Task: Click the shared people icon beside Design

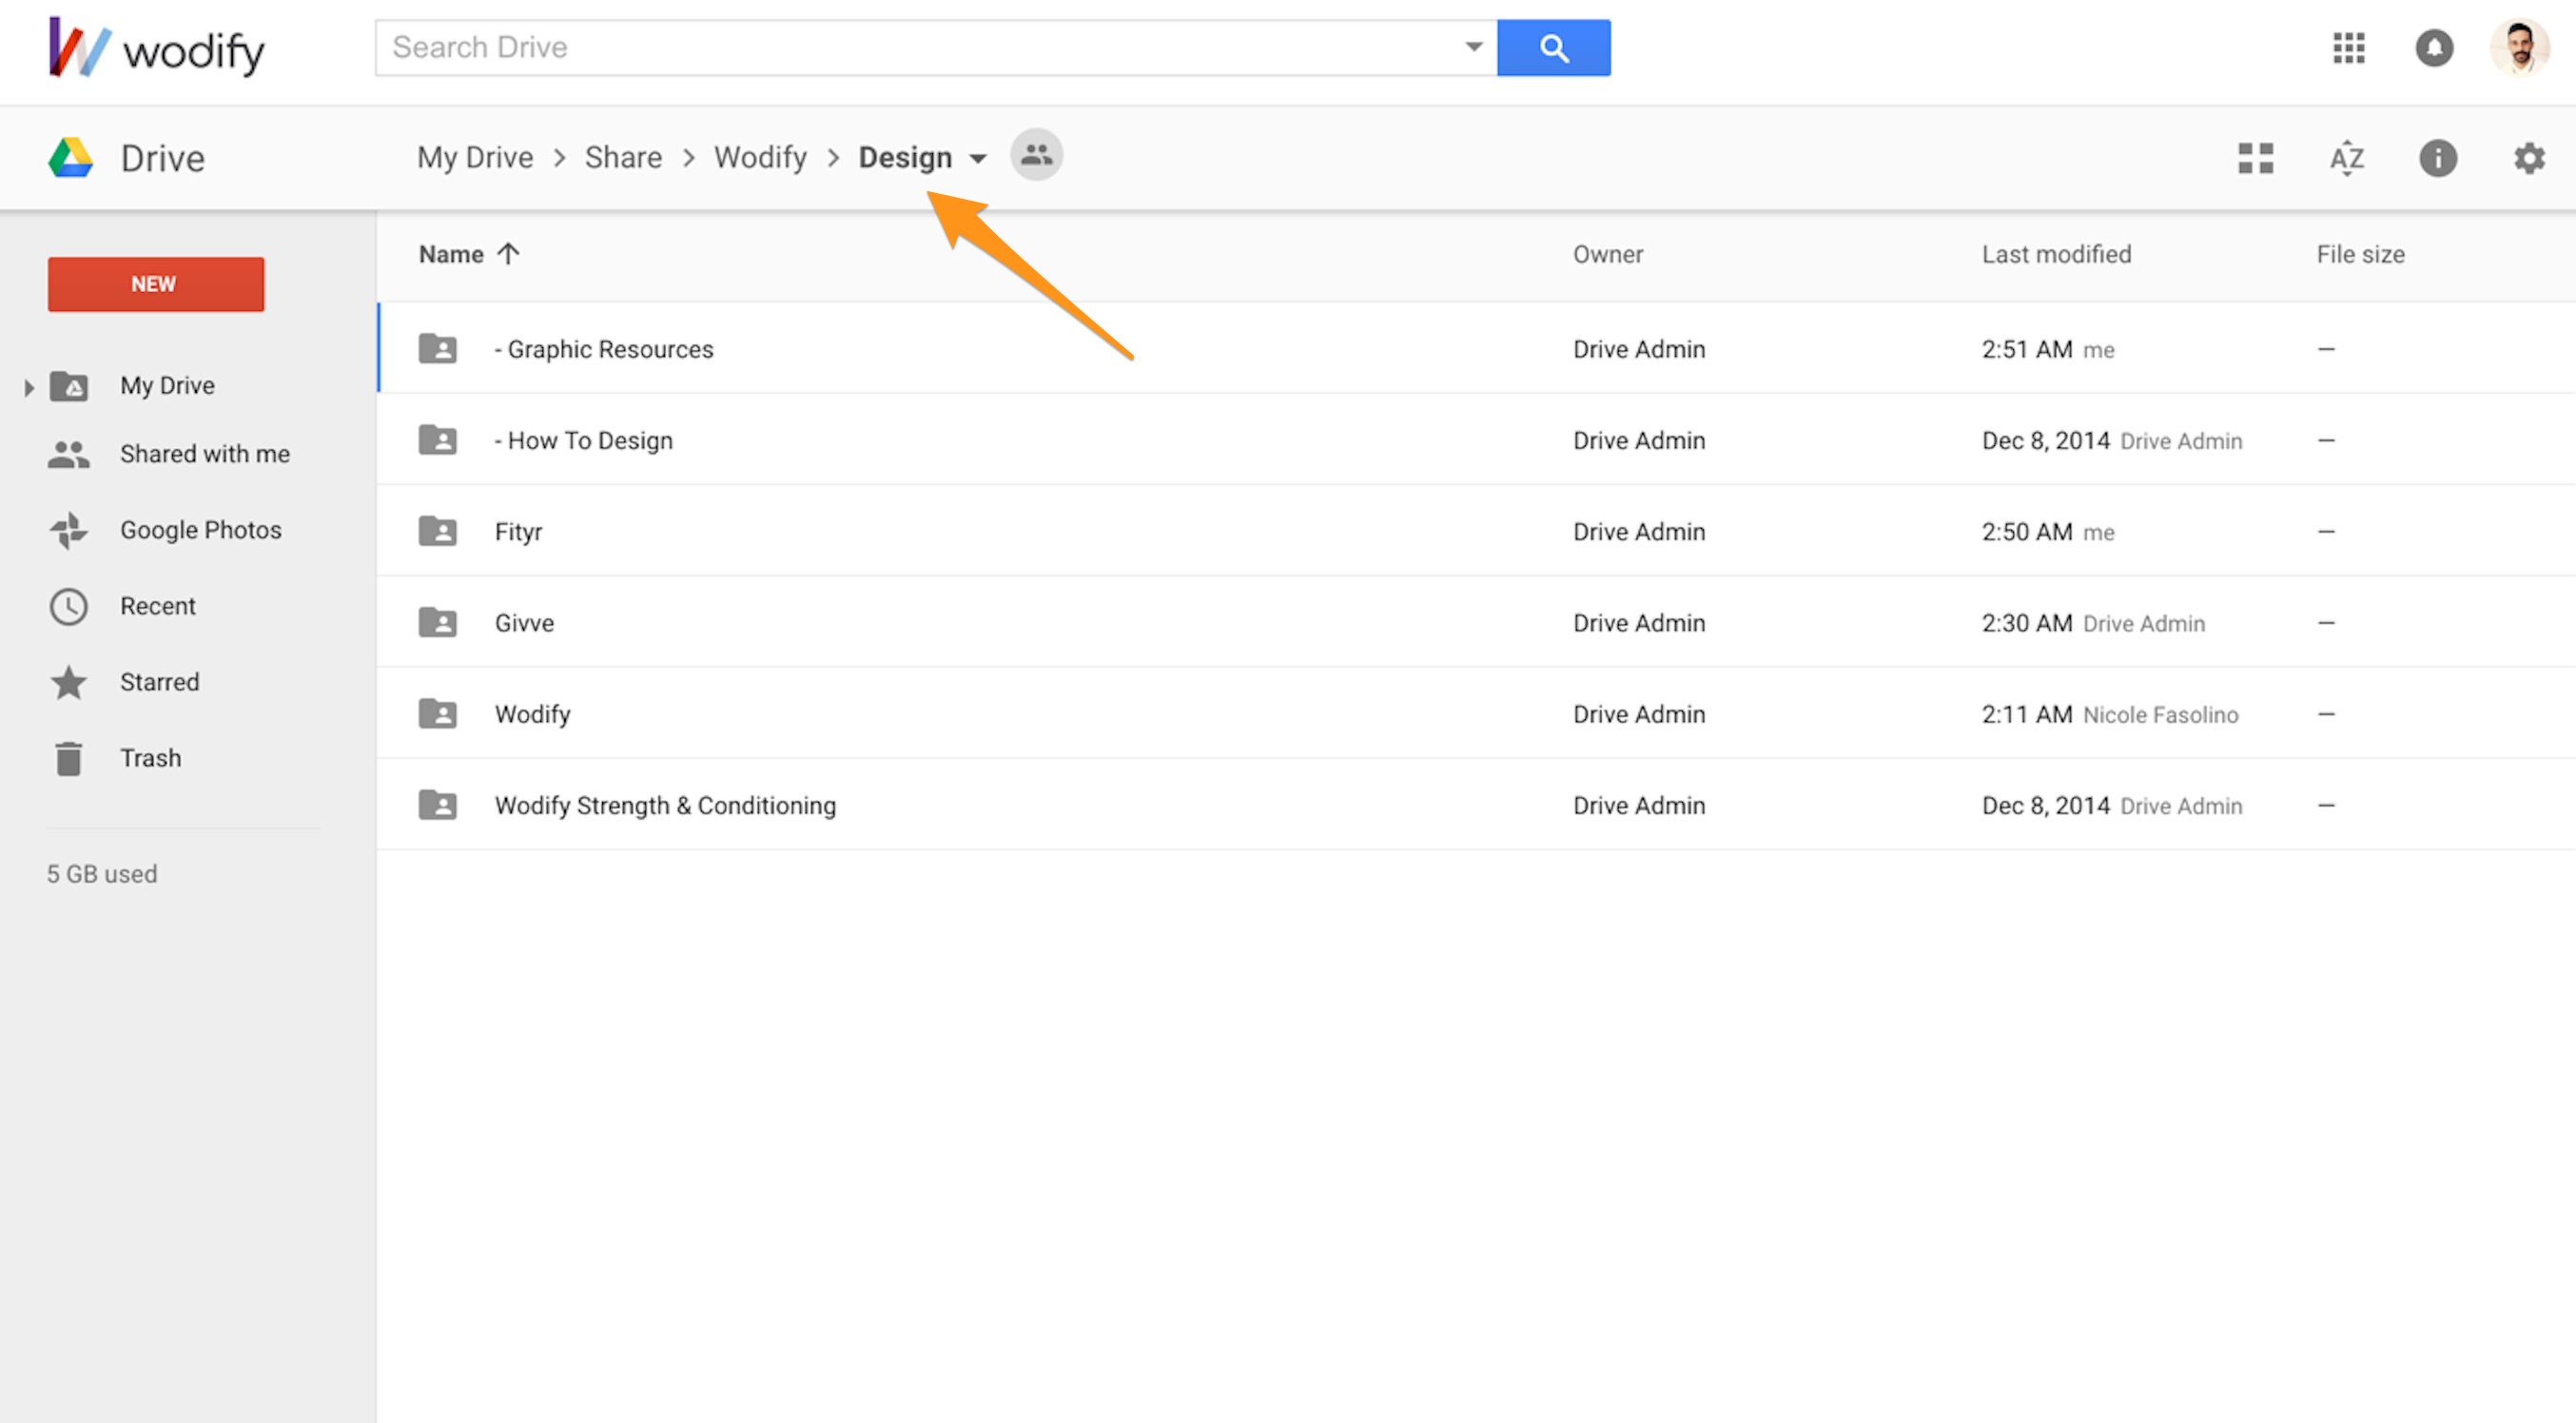Action: (1036, 156)
